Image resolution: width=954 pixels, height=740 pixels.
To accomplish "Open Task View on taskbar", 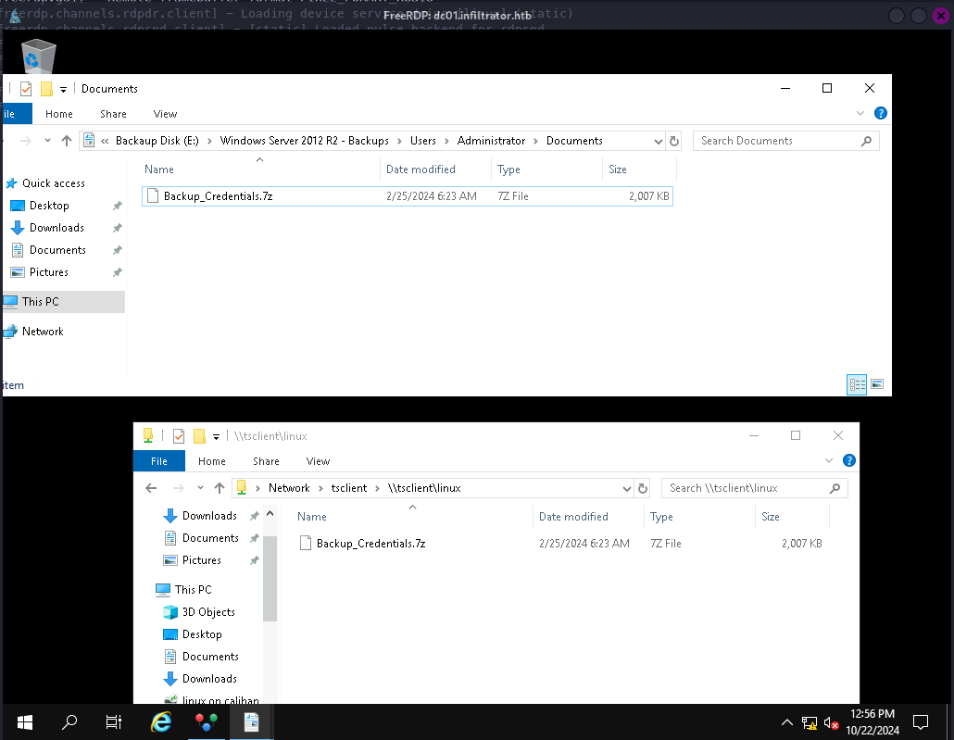I will tap(114, 722).
